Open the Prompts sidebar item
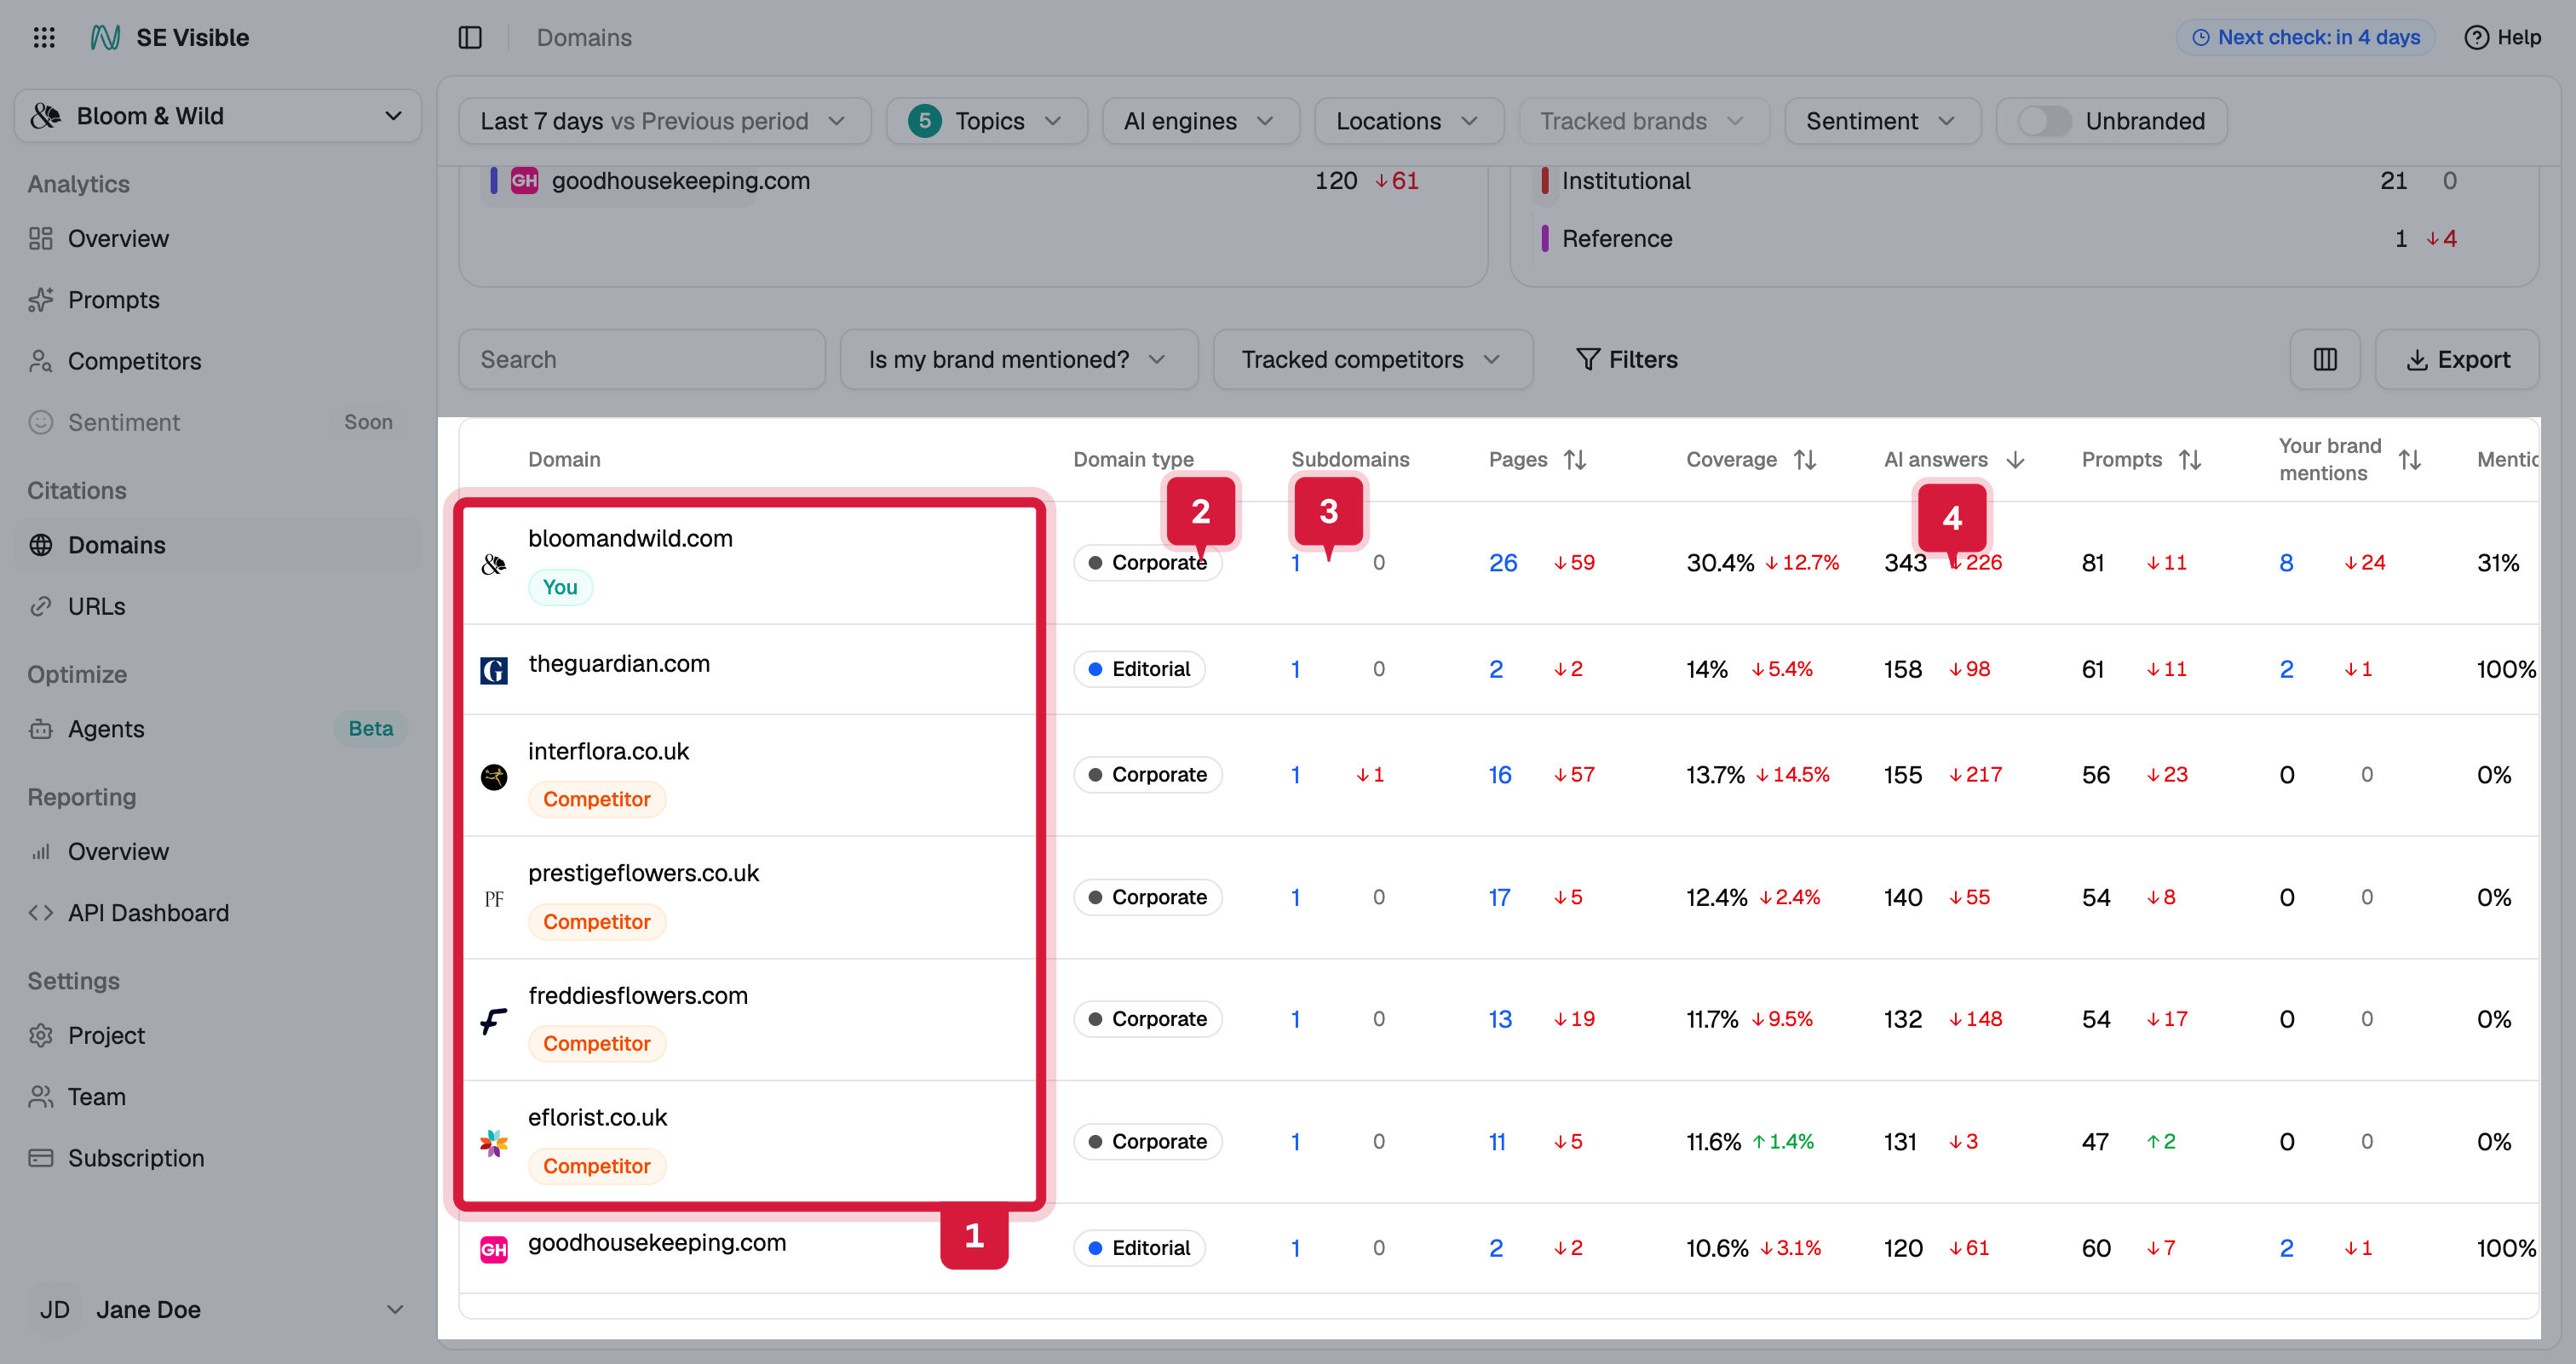The image size is (2576, 1364). point(113,300)
